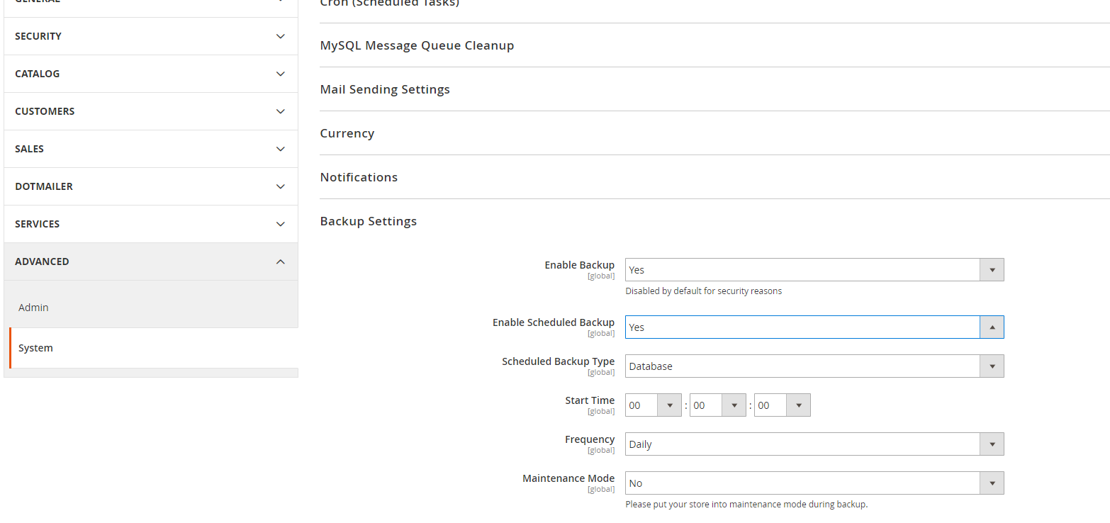Click the maintenance mode backup hint text
Viewport: 1110px width, 523px height.
746,505
